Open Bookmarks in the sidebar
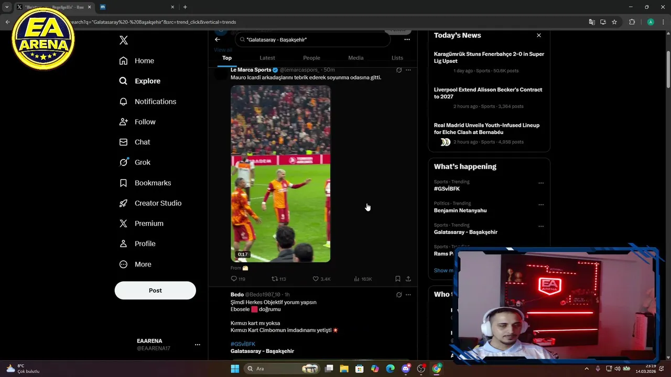Image resolution: width=671 pixels, height=377 pixels. (145, 183)
